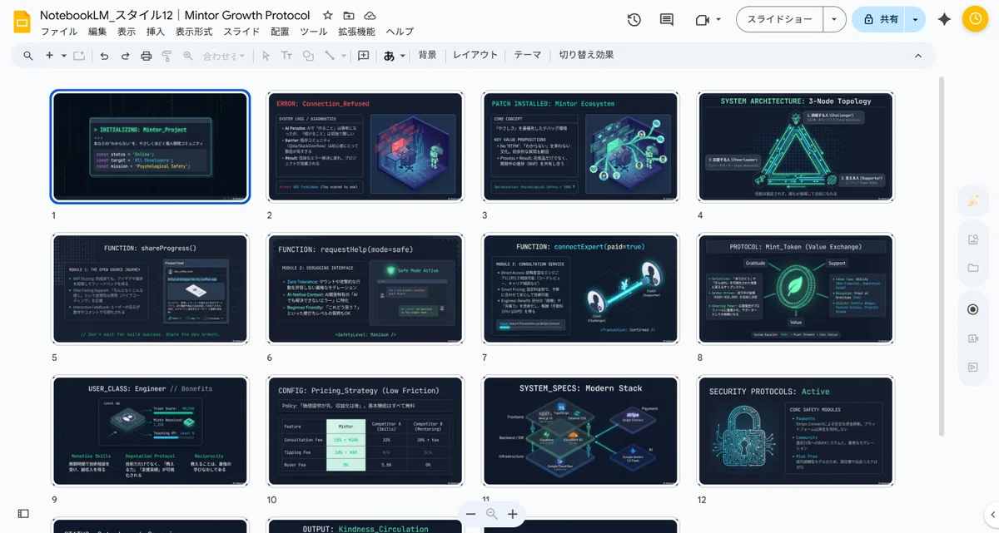Select the cursor select tool
999x533 pixels.
pyautogui.click(x=266, y=56)
